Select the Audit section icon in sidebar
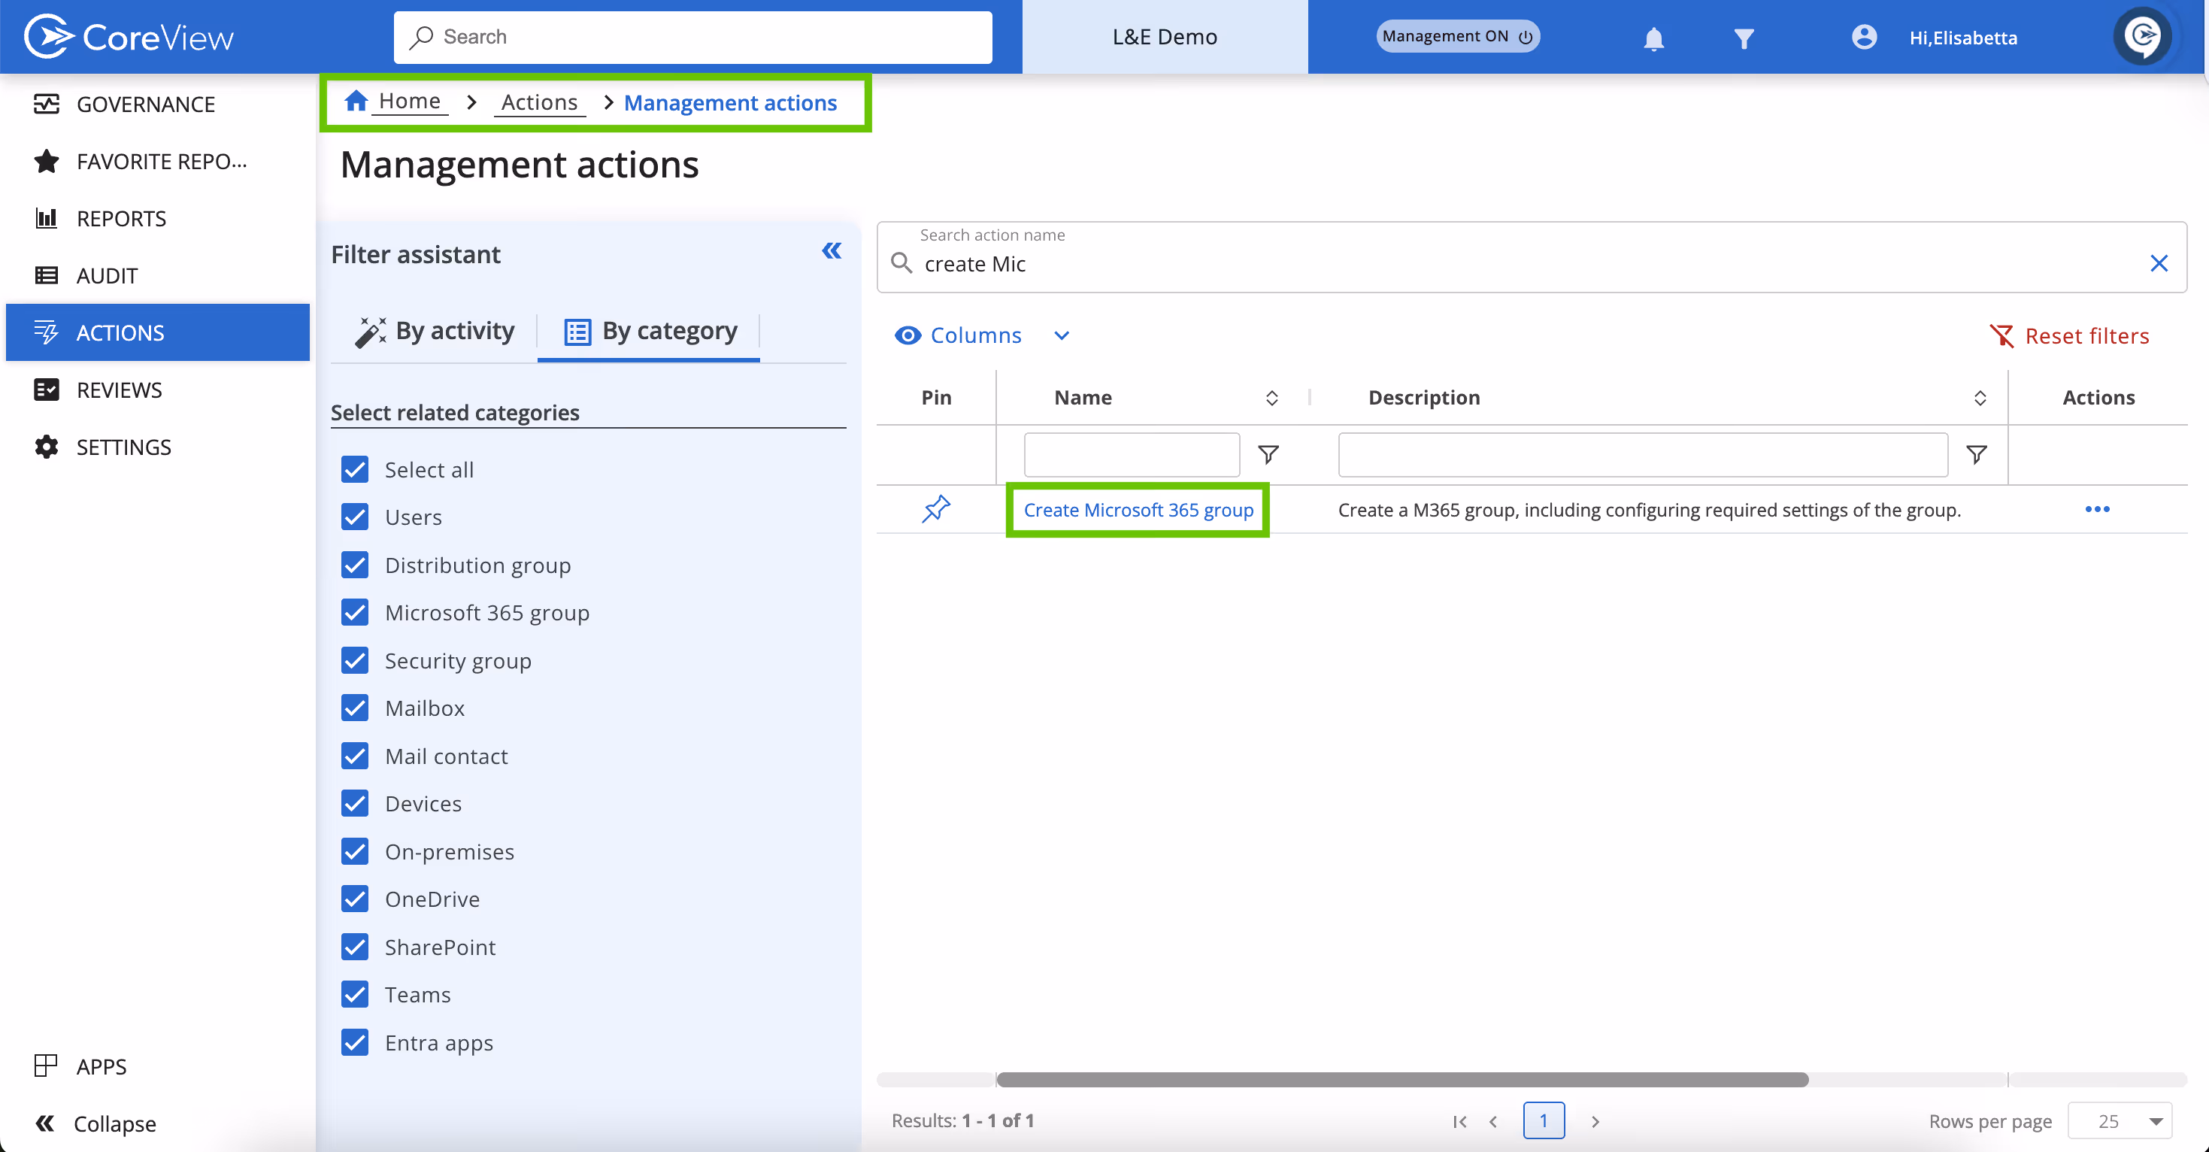The width and height of the screenshot is (2209, 1152). pos(47,274)
